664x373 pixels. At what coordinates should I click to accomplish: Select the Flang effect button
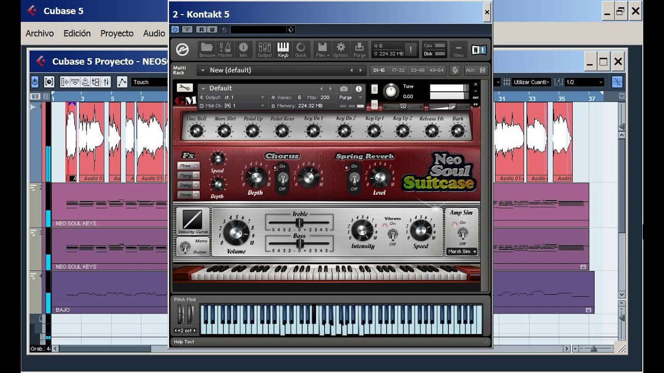tap(188, 176)
